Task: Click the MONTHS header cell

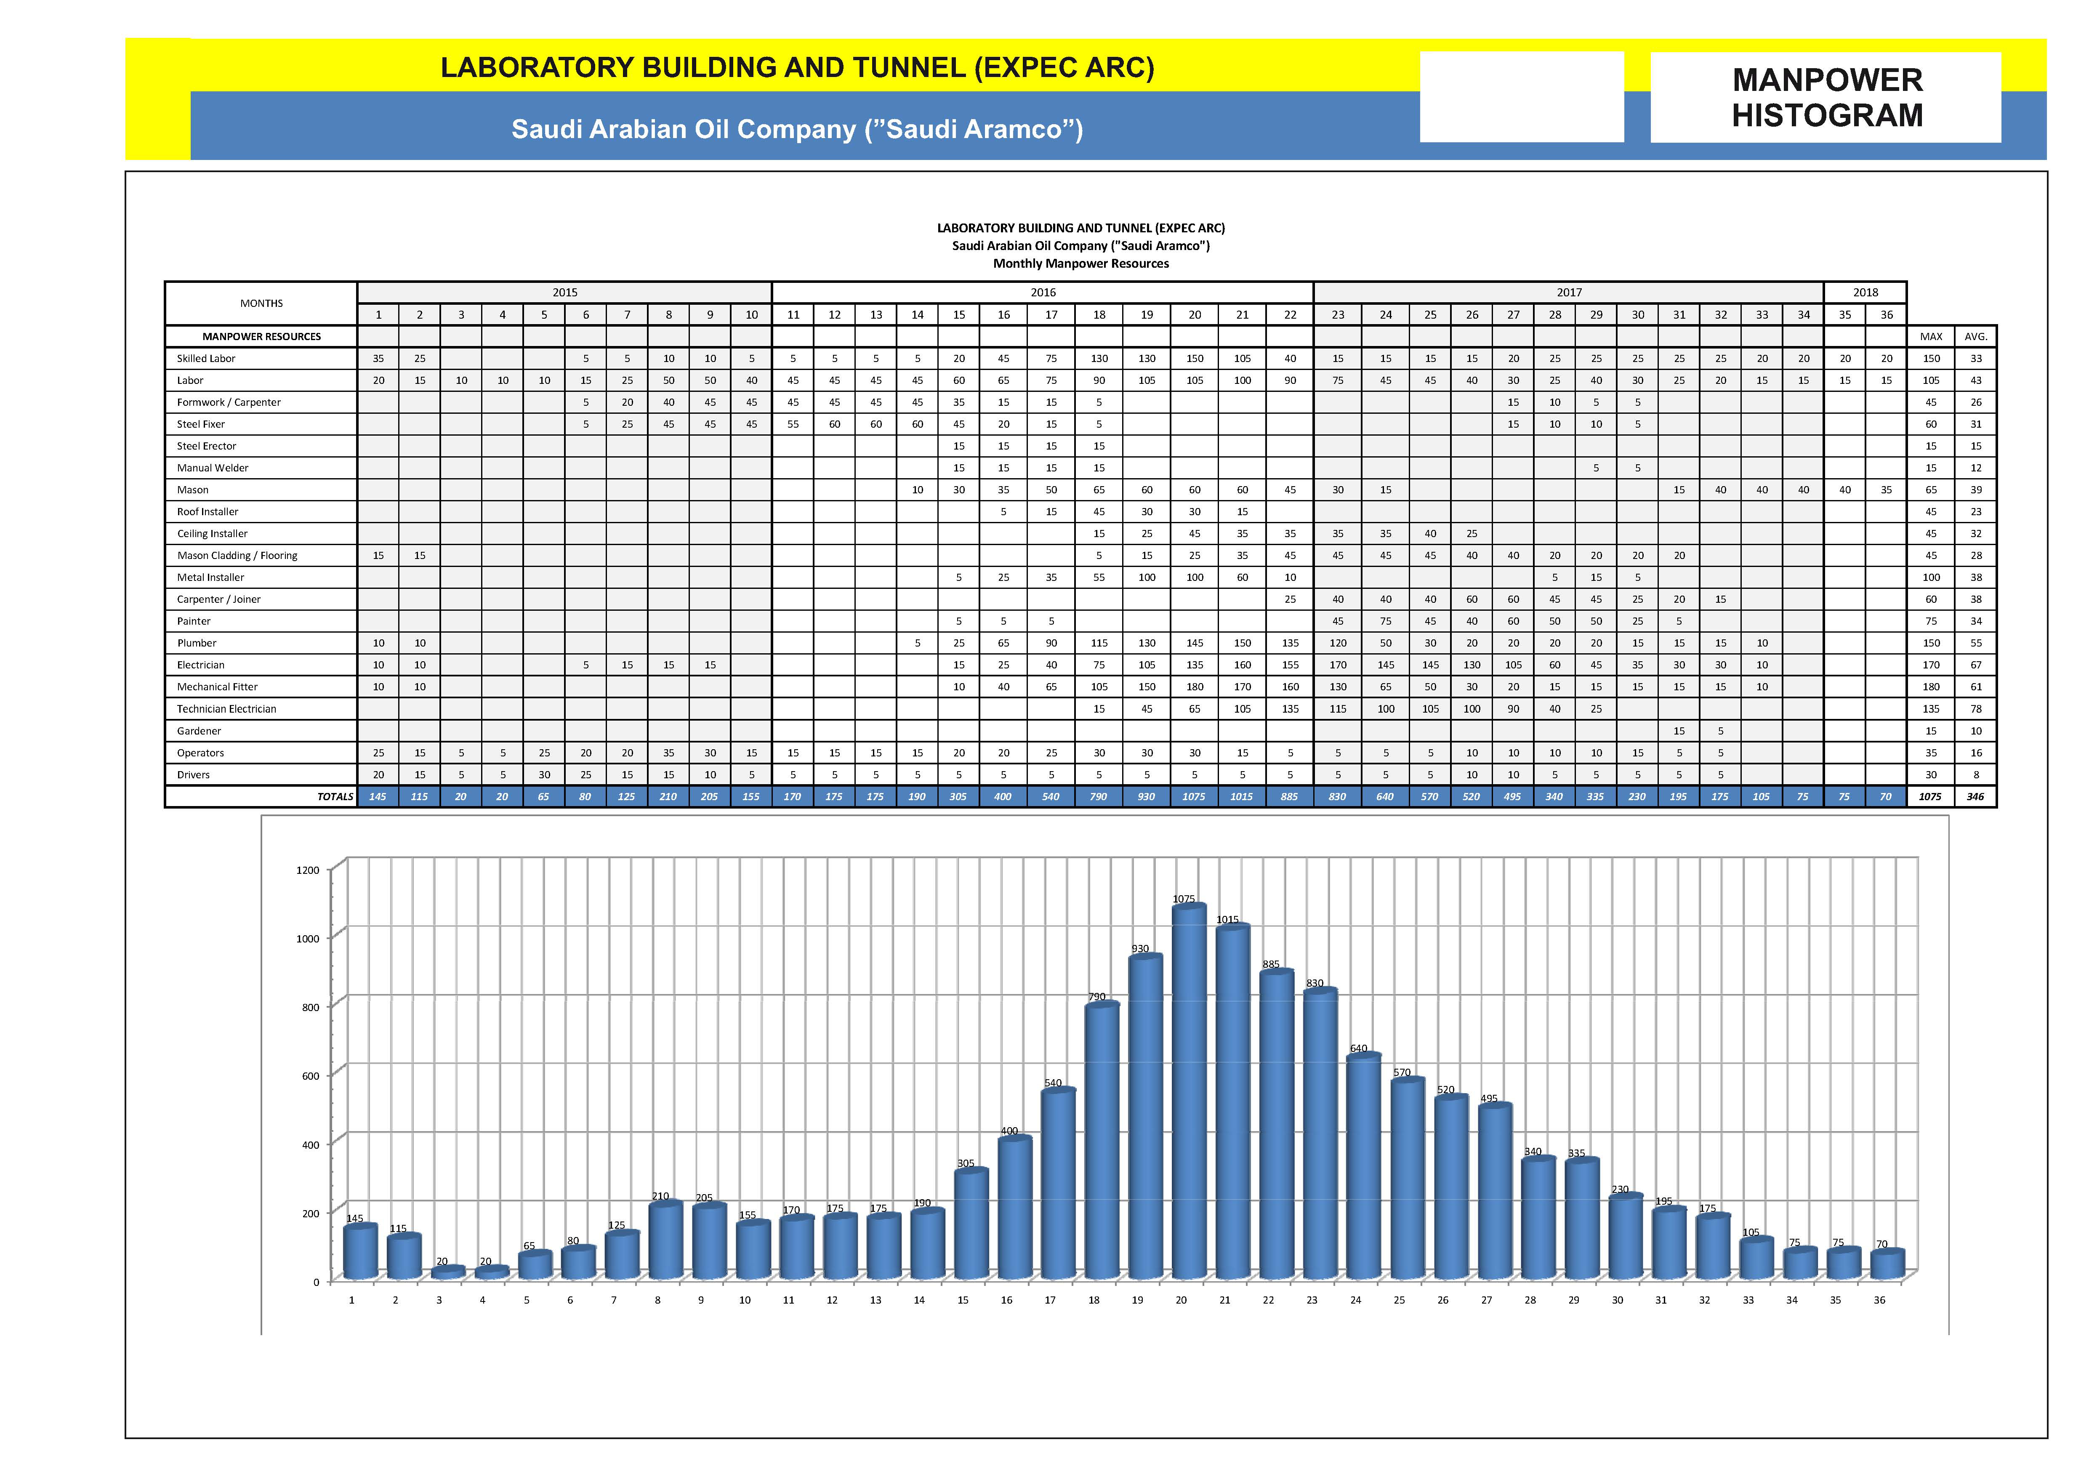Action: tap(261, 303)
